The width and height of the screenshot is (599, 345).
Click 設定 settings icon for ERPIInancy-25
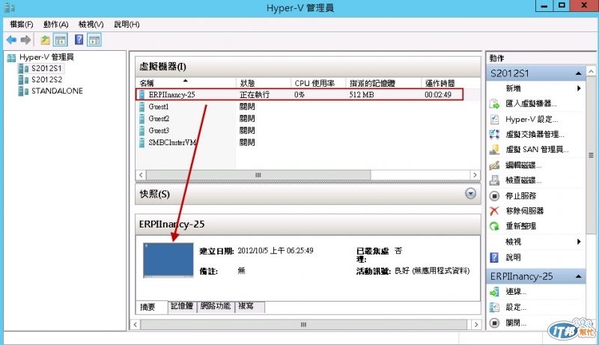coord(494,308)
